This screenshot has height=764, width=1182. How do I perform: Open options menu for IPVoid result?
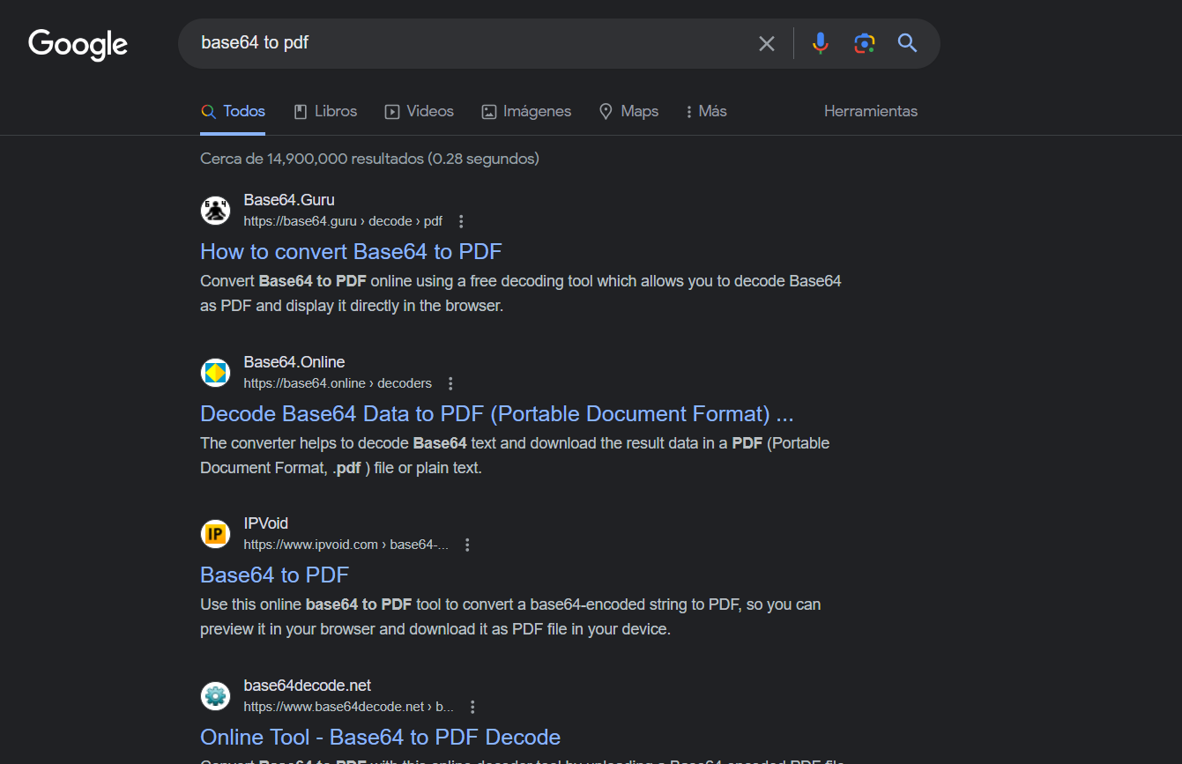[x=467, y=545]
